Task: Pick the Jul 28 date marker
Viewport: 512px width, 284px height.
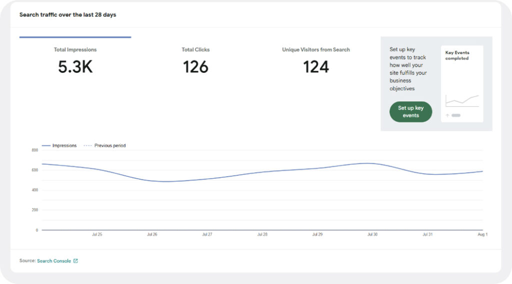Action: point(262,234)
